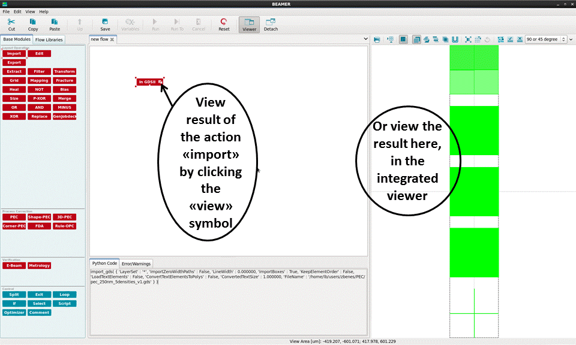Switch to the Error/Warnings tab
This screenshot has width=576, height=345.
(x=136, y=264)
